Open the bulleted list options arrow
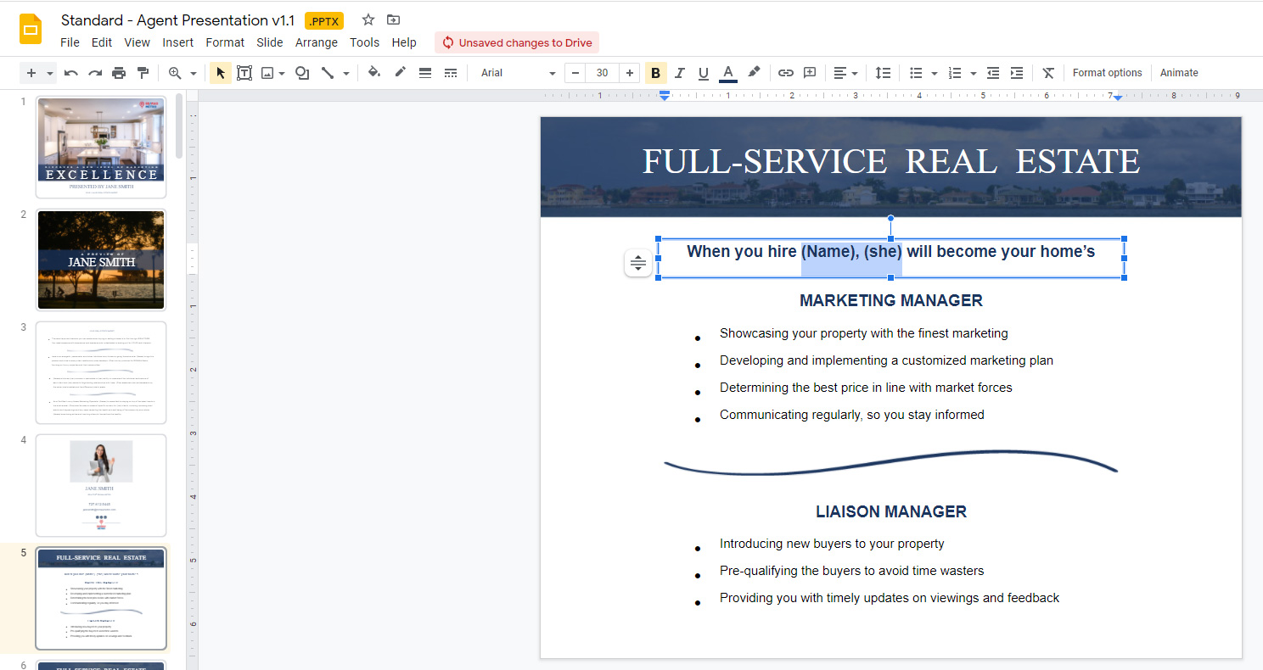The height and width of the screenshot is (670, 1263). pos(935,74)
